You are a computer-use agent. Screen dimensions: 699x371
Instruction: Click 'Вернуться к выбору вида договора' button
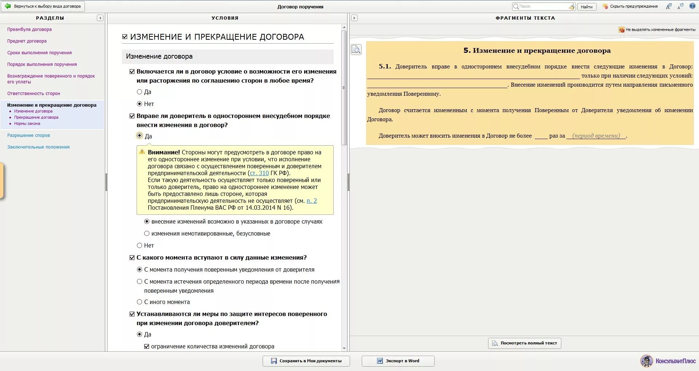[43, 6]
